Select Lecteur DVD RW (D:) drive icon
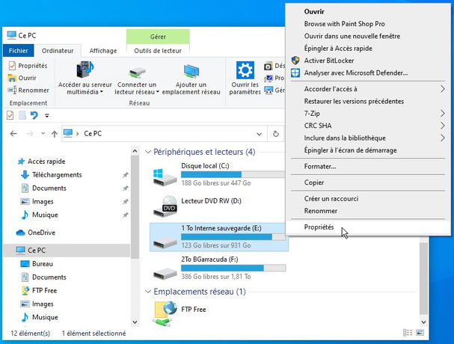The width and height of the screenshot is (454, 344). pyautogui.click(x=165, y=206)
